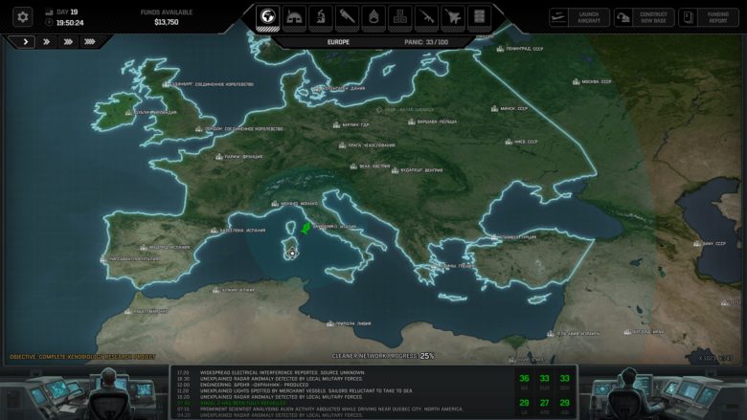The image size is (747, 420).
Task: Open the Xenopedia archive screen
Action: click(x=479, y=17)
